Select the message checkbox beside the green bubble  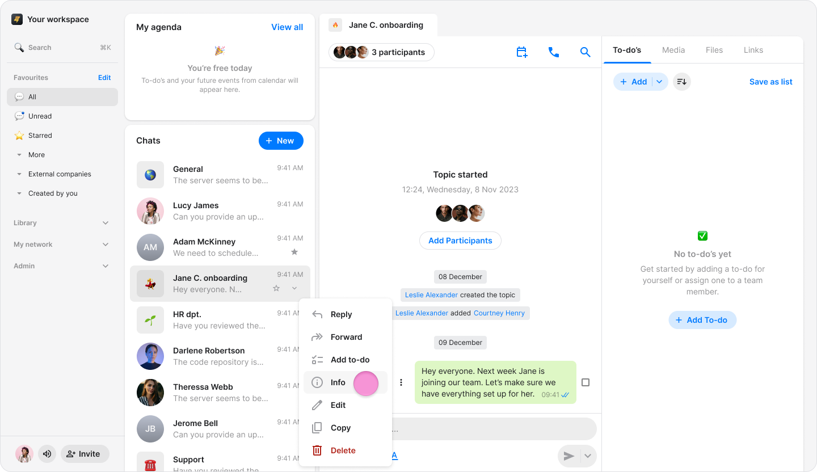(x=586, y=382)
